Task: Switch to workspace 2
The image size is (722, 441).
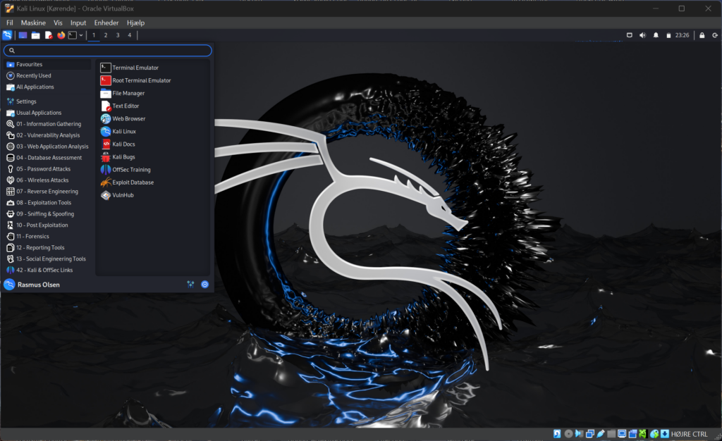Action: [x=106, y=35]
